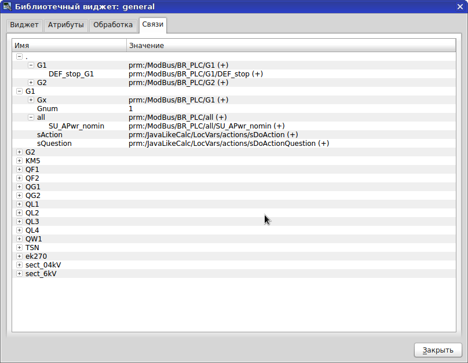This screenshot has width=468, height=363.
Task: Switch to the Виджет tab
Action: click(24, 25)
